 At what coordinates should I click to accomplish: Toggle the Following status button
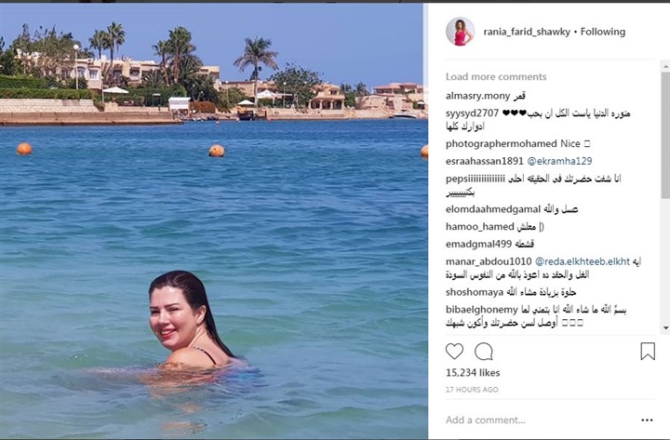(x=602, y=32)
